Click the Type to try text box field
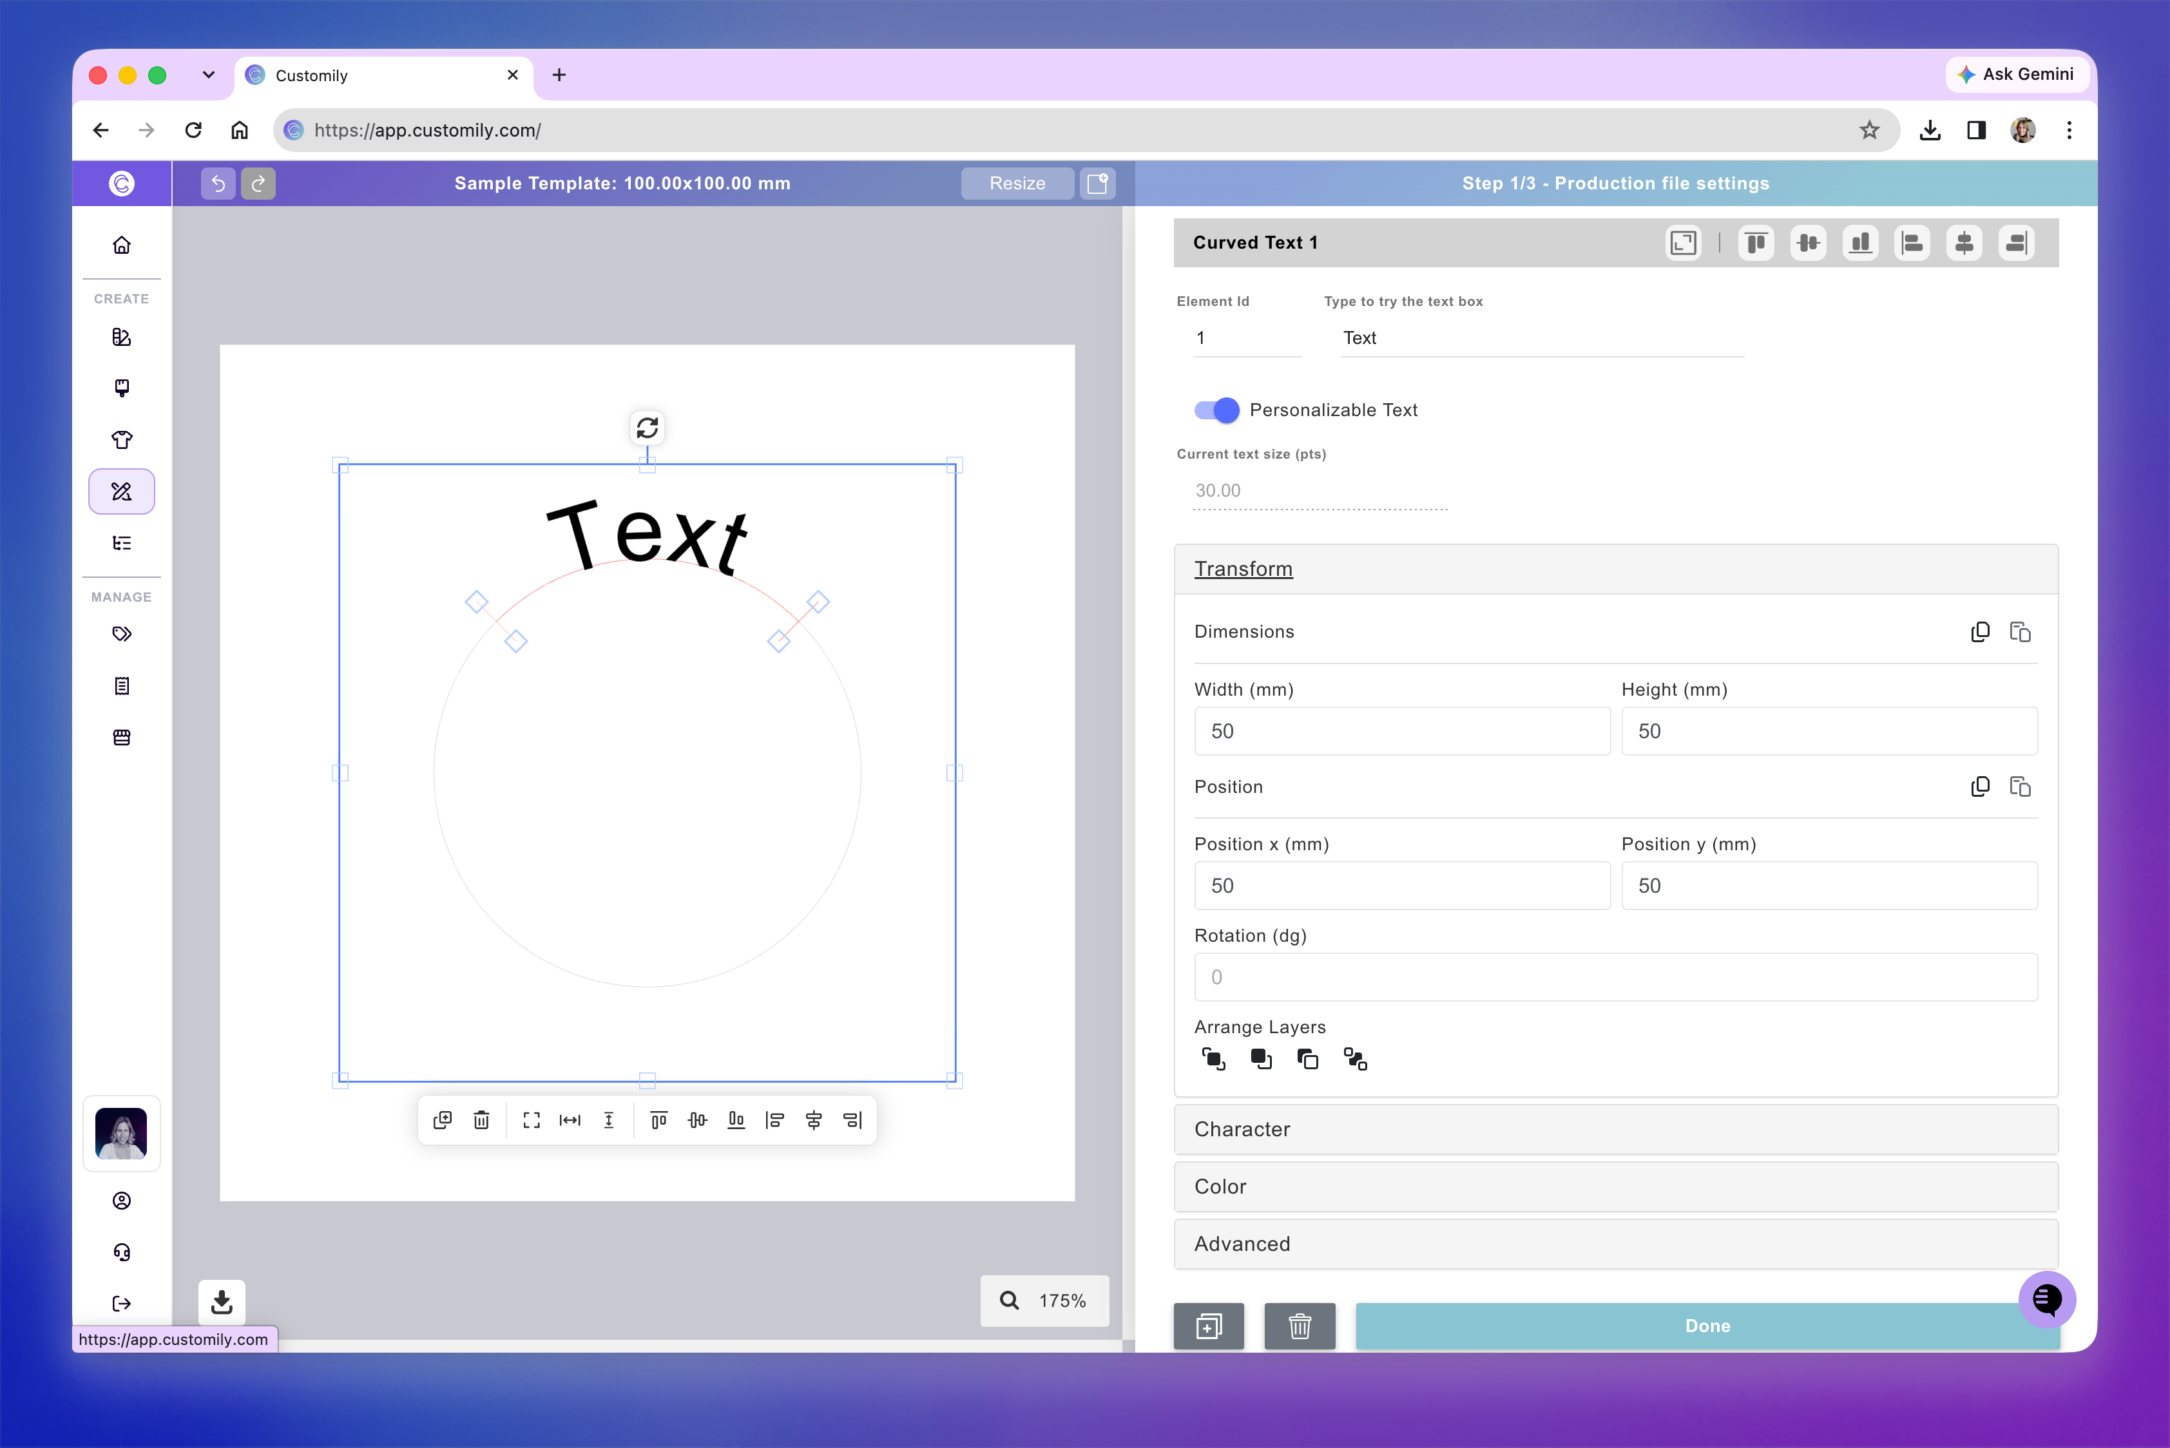2170x1448 pixels. (x=1542, y=338)
